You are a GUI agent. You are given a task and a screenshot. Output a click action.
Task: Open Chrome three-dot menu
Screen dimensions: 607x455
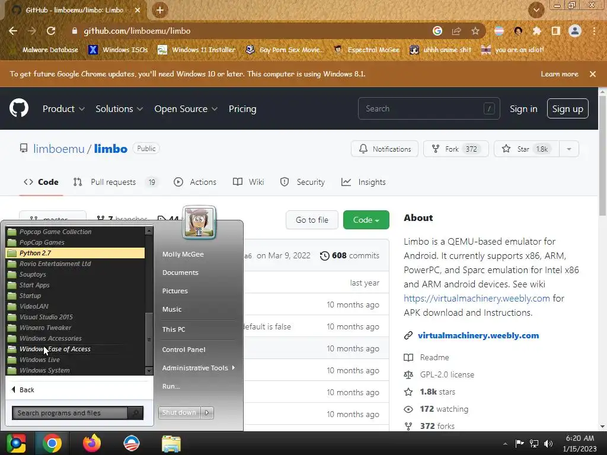594,31
